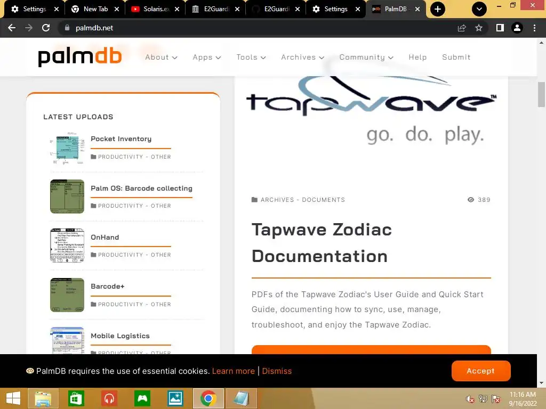546x409 pixels.
Task: Open the Action Center flag icon
Action: [496, 399]
